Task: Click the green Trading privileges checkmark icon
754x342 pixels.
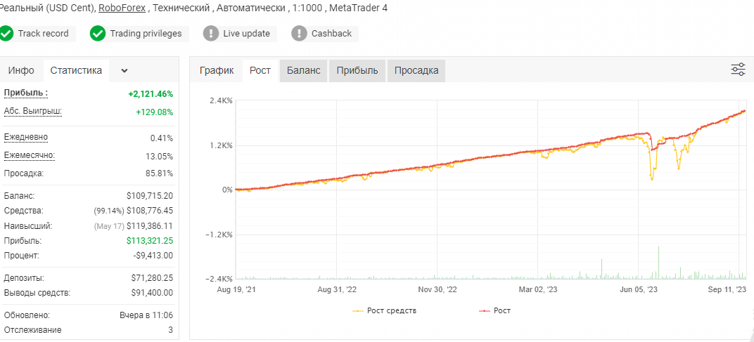Action: [98, 34]
